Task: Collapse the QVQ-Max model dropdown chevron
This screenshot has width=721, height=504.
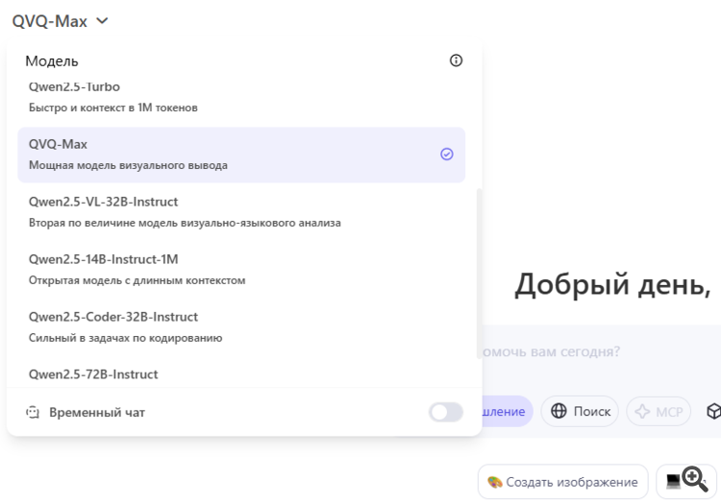Action: (x=102, y=20)
